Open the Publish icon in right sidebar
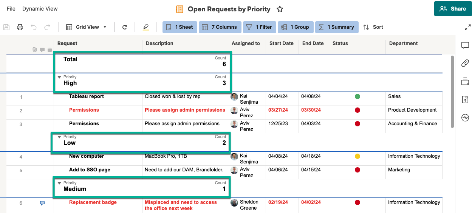The height and width of the screenshot is (213, 472). tap(465, 100)
